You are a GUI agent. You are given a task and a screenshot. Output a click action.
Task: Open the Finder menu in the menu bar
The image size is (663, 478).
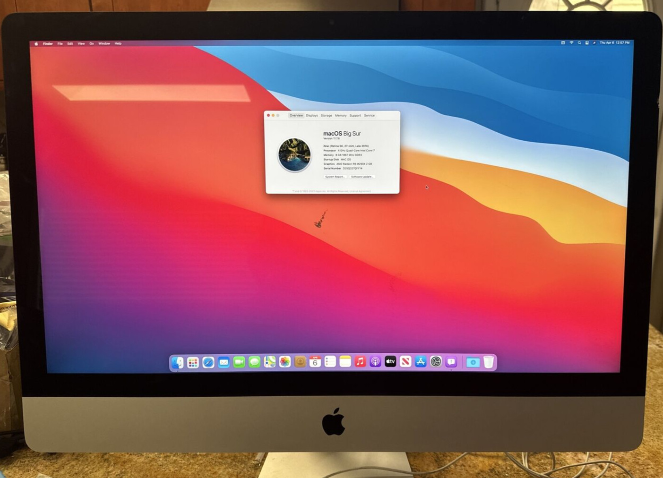tap(48, 43)
